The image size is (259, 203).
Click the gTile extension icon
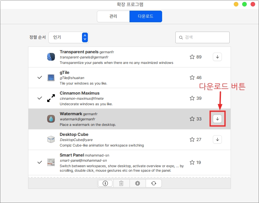coord(51,77)
